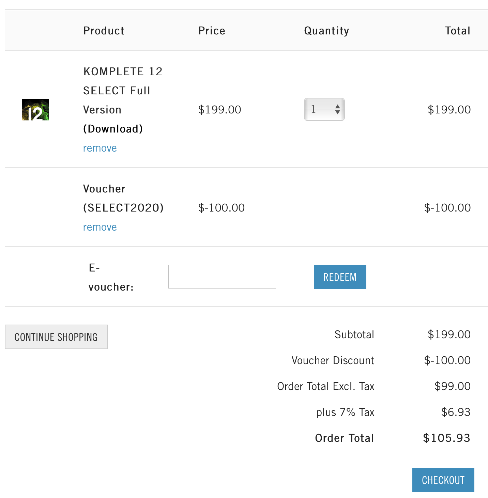Click the quantity selector's up-down arrows
This screenshot has height=498, width=488.
pos(337,109)
